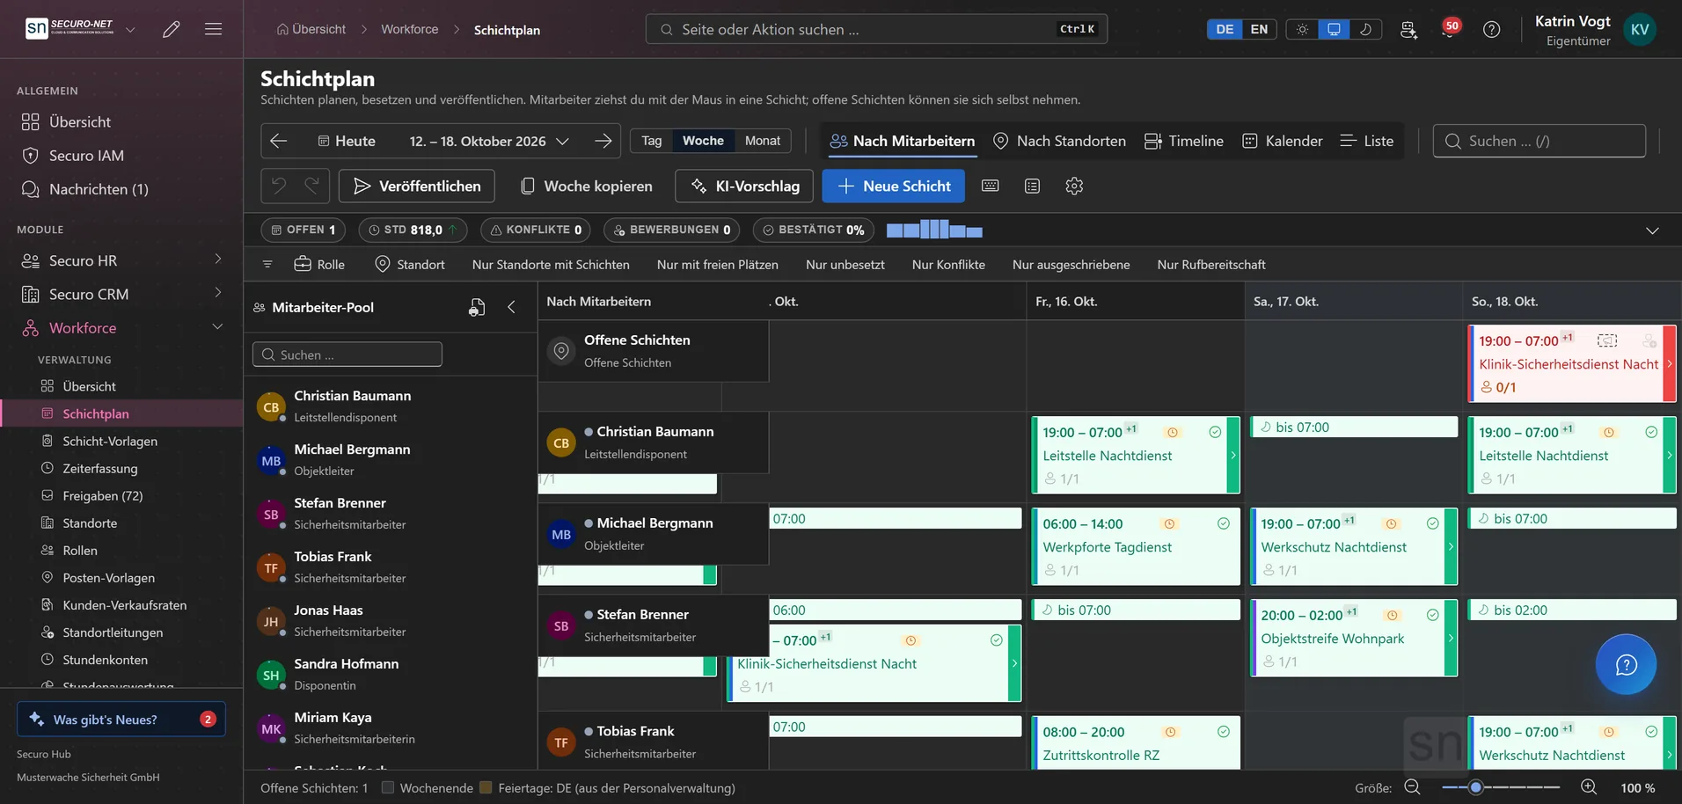This screenshot has height=804, width=1682.
Task: Go to the next week arrow
Action: [603, 141]
